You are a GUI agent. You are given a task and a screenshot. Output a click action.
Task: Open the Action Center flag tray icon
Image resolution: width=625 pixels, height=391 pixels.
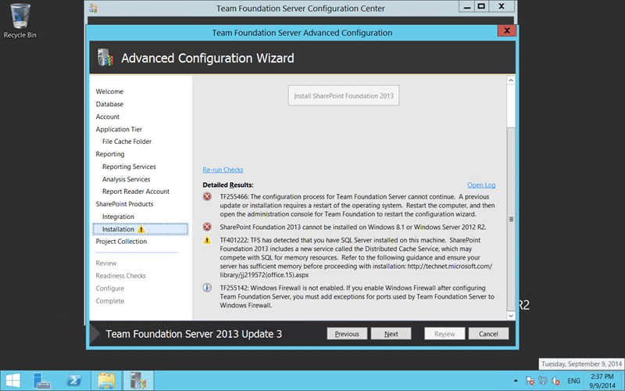[x=530, y=381]
